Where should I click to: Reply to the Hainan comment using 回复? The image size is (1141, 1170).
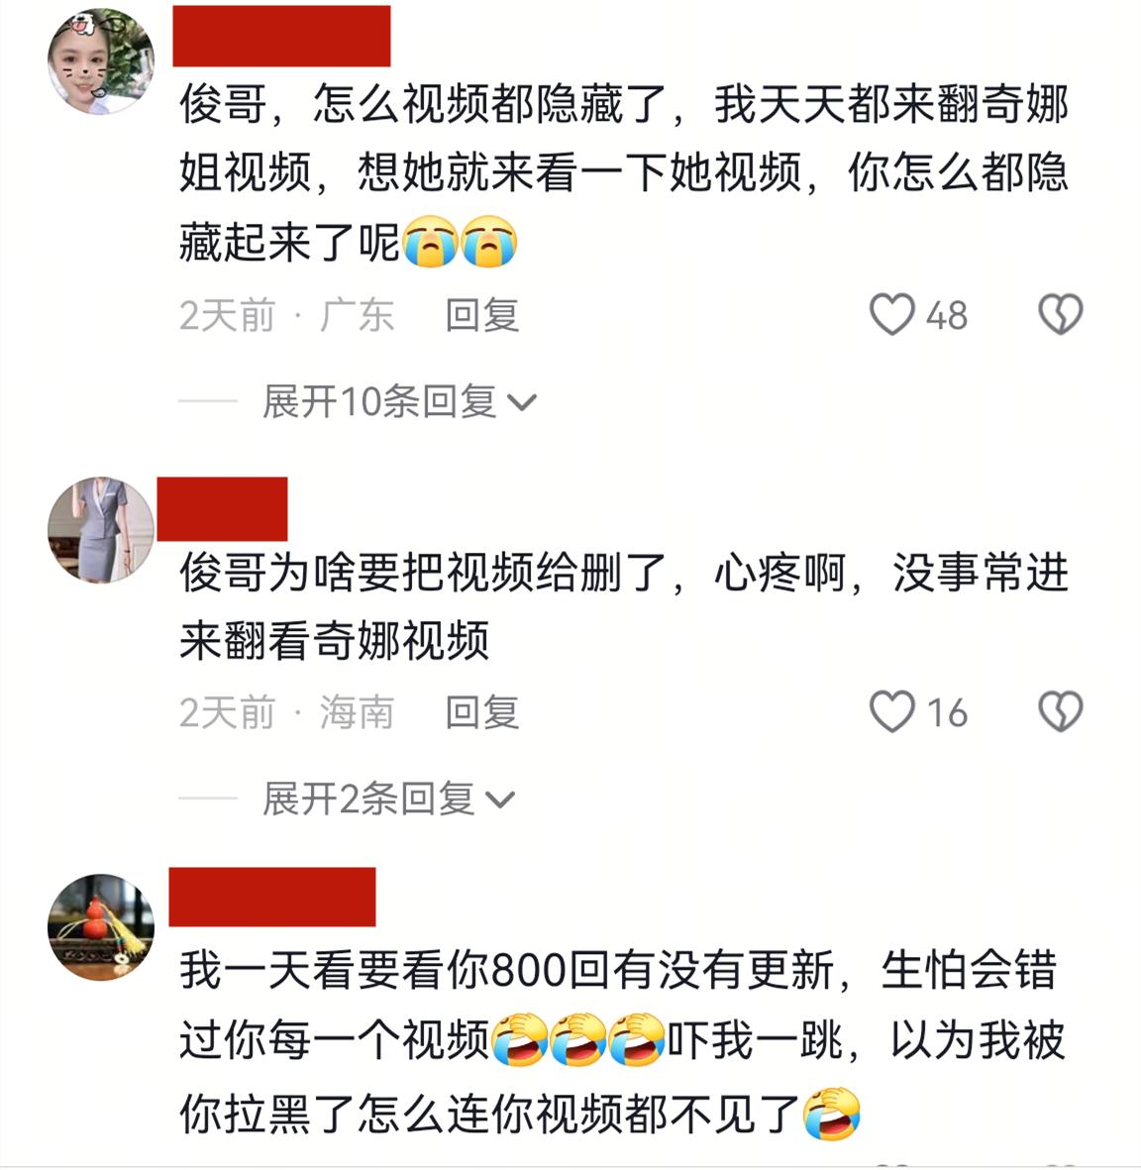point(482,712)
